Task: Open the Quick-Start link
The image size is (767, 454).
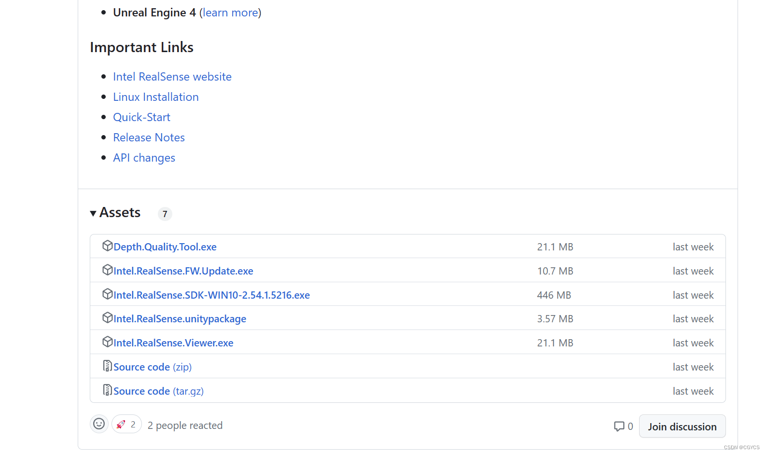Action: [142, 117]
